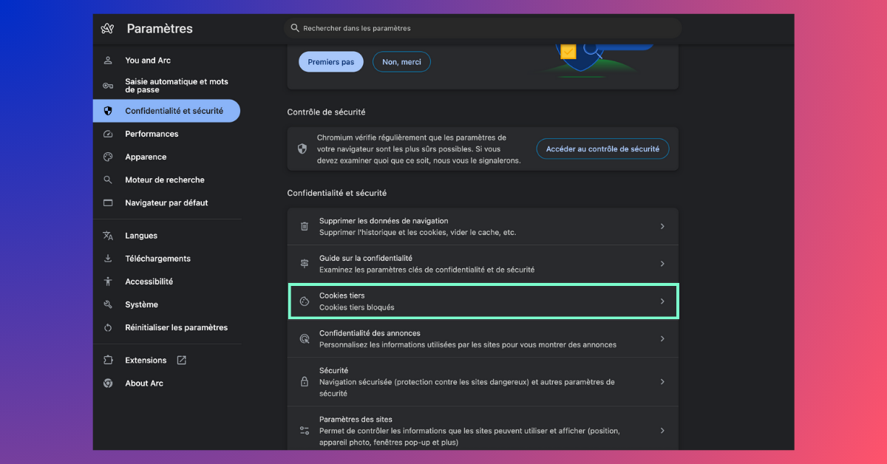Click the external link icon next to Extensions

(x=182, y=361)
